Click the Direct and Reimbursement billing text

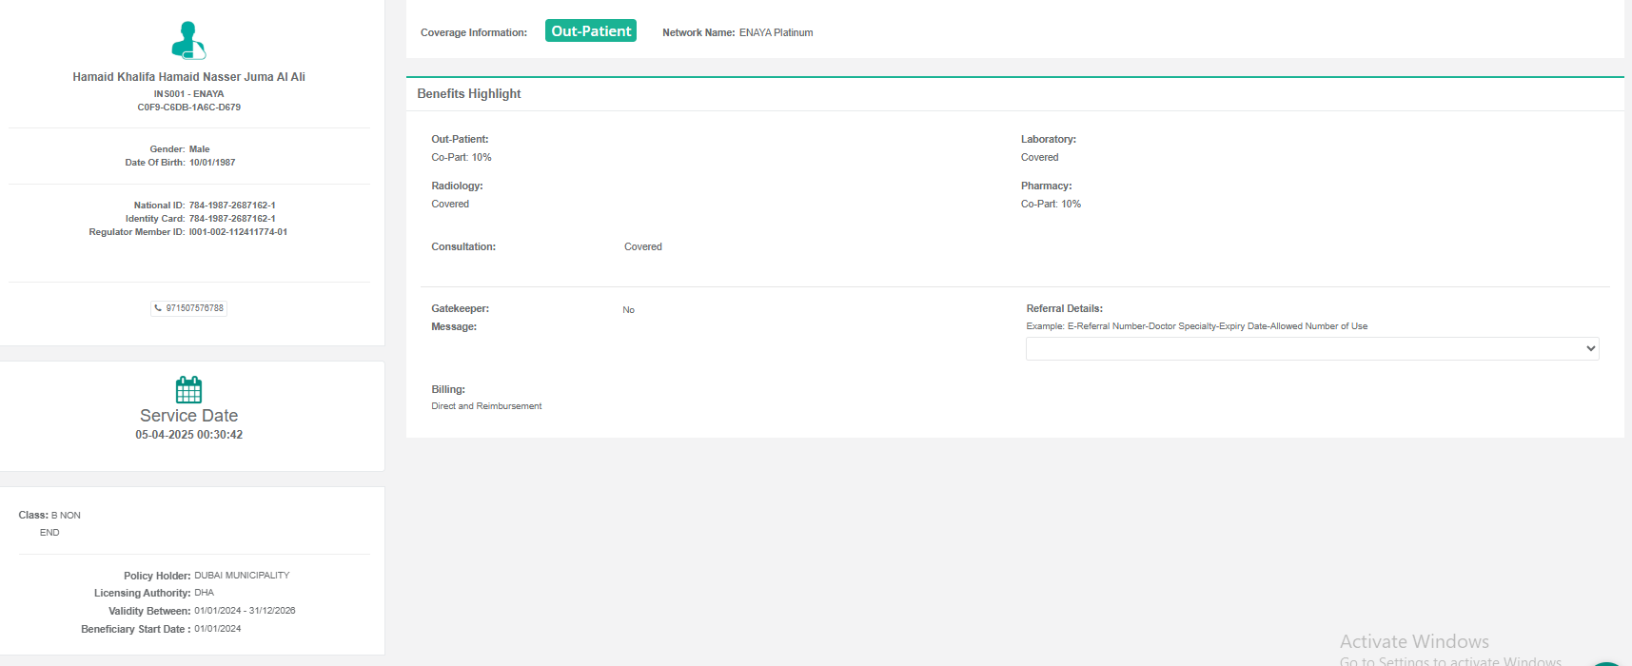486,406
